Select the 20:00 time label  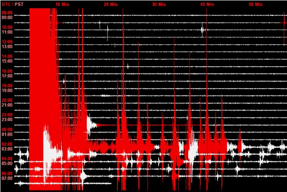point(7,100)
